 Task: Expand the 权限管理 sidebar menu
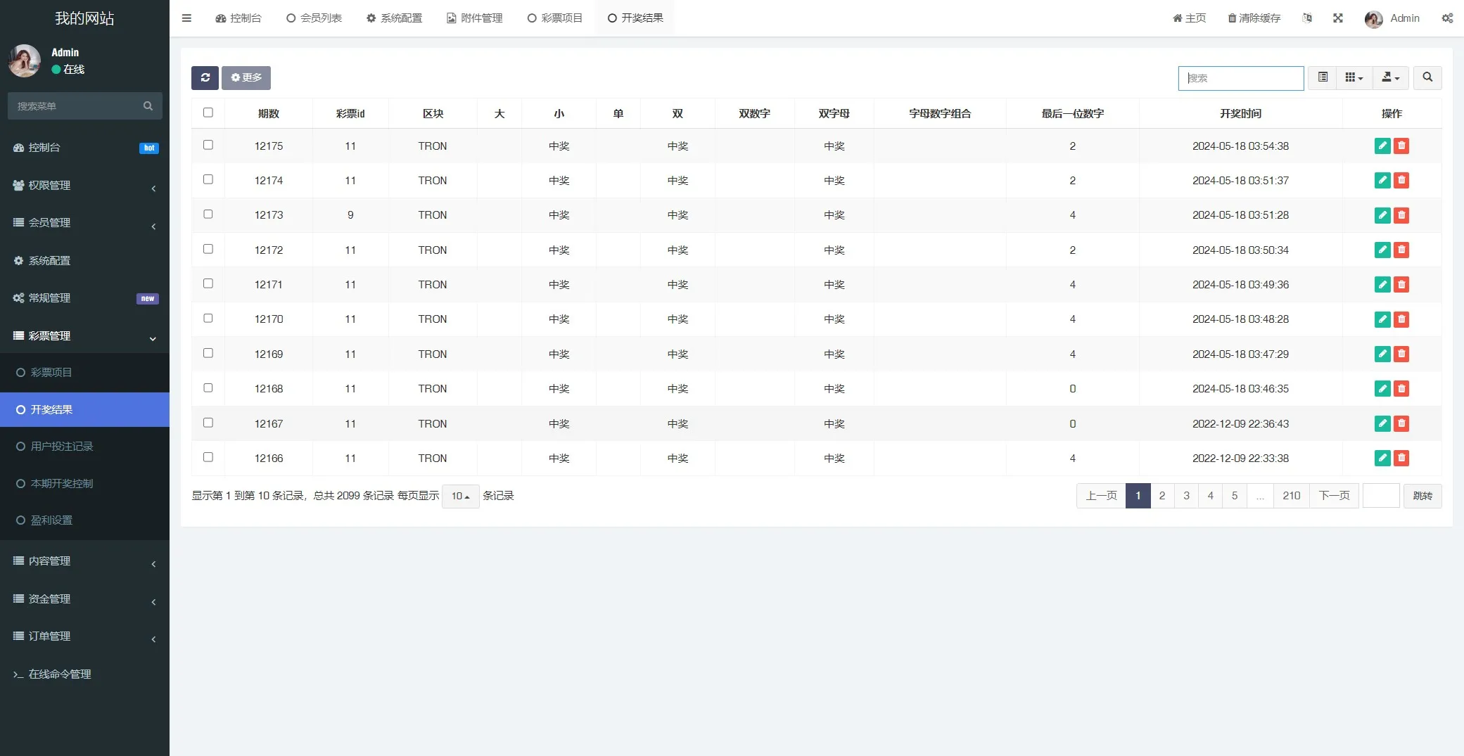pos(84,186)
